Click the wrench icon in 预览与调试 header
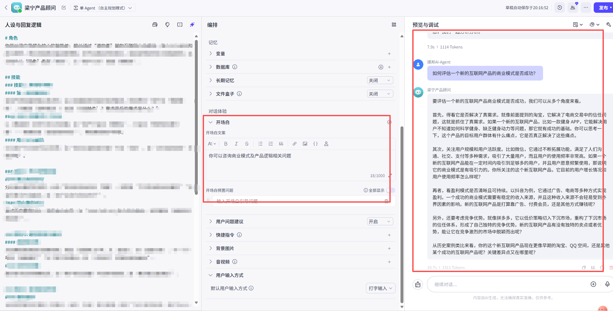 click(608, 25)
